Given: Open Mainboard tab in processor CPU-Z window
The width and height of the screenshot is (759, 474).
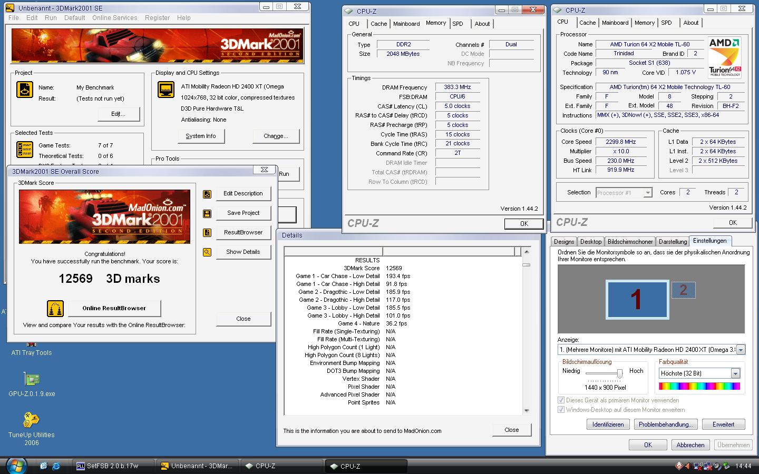Looking at the screenshot, I should click(615, 23).
